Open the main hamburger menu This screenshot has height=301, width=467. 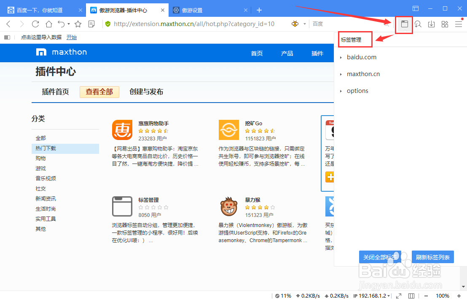point(459,24)
